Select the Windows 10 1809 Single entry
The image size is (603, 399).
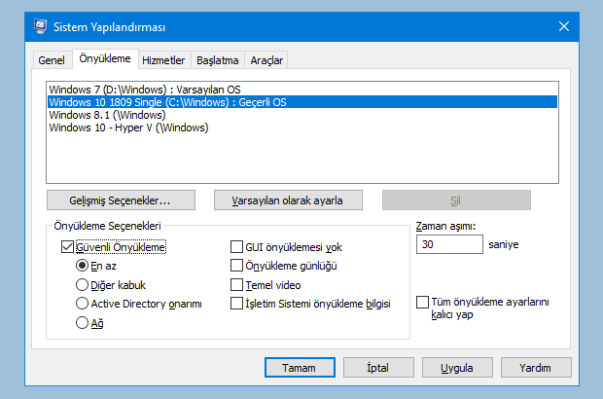[301, 102]
